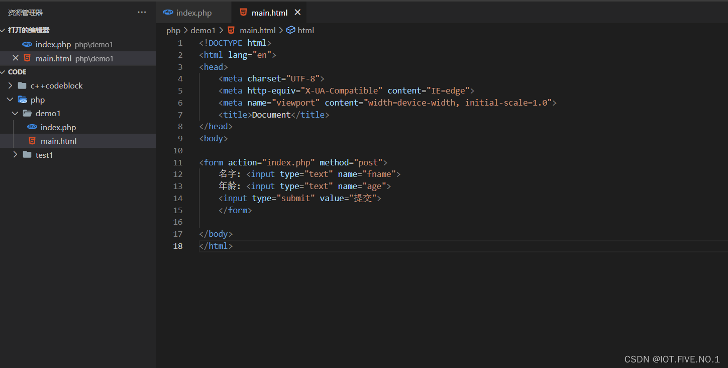Expand the test1 folder
Viewport: 728px width, 368px height.
pos(15,155)
